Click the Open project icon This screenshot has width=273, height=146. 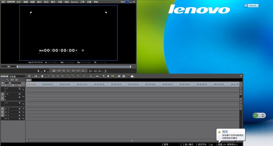click(36, 76)
